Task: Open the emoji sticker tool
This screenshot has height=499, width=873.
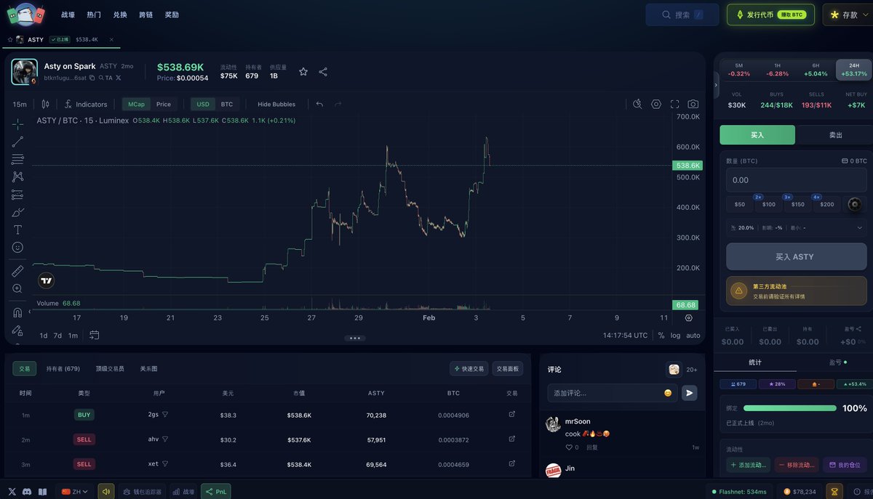Action: click(17, 247)
